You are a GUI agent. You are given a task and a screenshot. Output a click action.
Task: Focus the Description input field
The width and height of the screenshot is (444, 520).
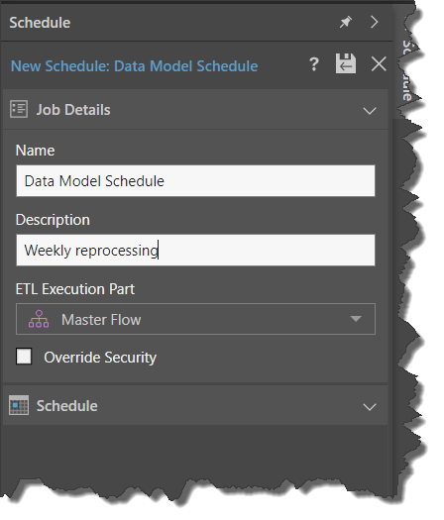pyautogui.click(x=196, y=250)
